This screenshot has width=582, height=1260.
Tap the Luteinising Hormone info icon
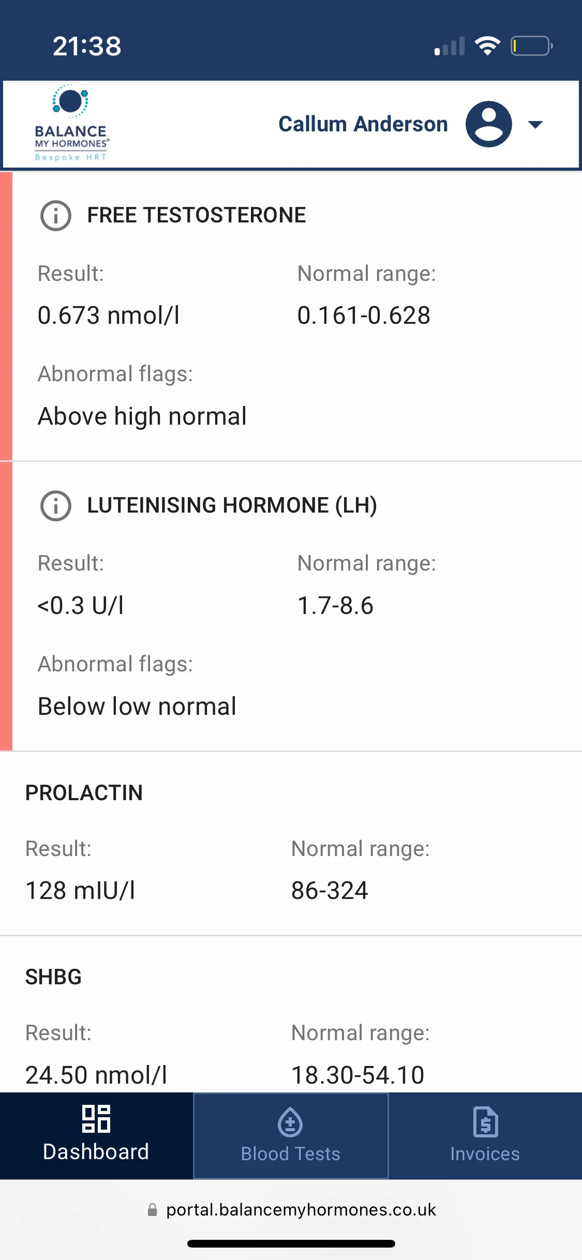(56, 506)
